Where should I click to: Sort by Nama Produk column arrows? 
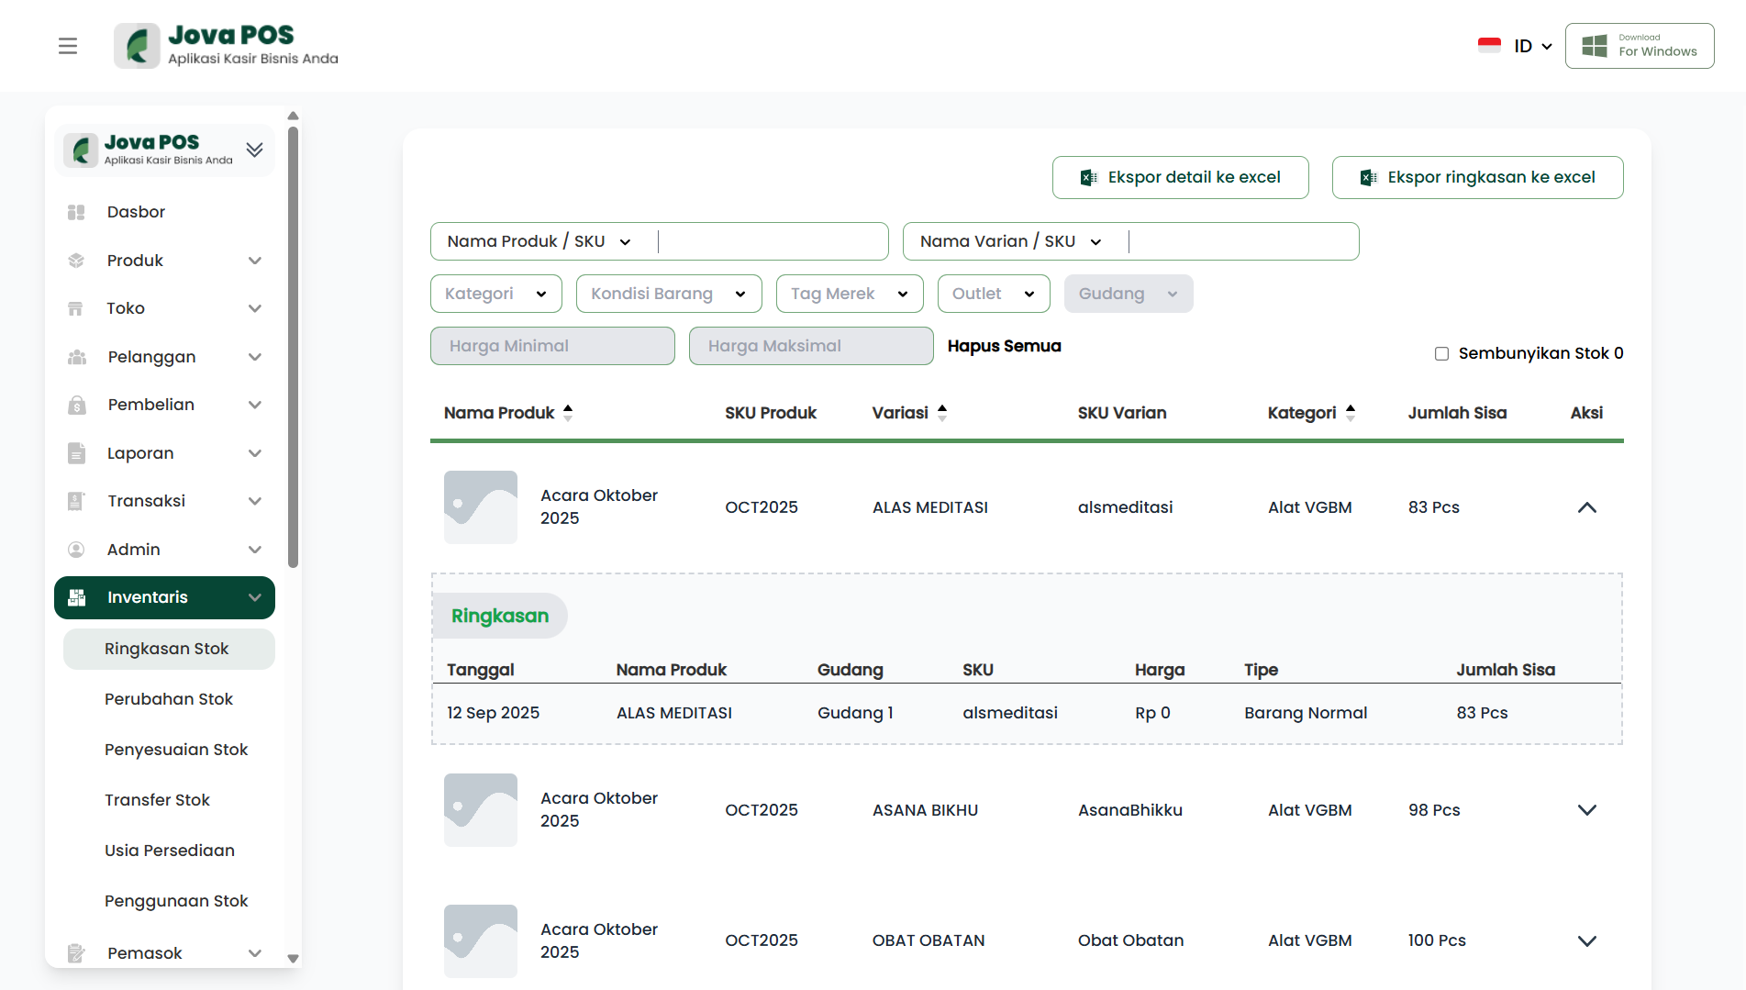pyautogui.click(x=568, y=413)
